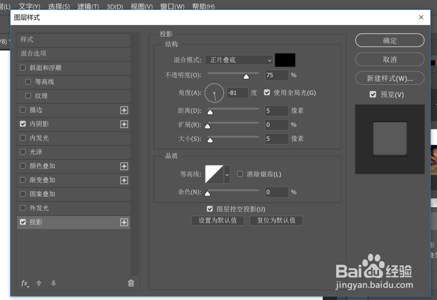Open the Window menu in the menu bar

point(172,6)
